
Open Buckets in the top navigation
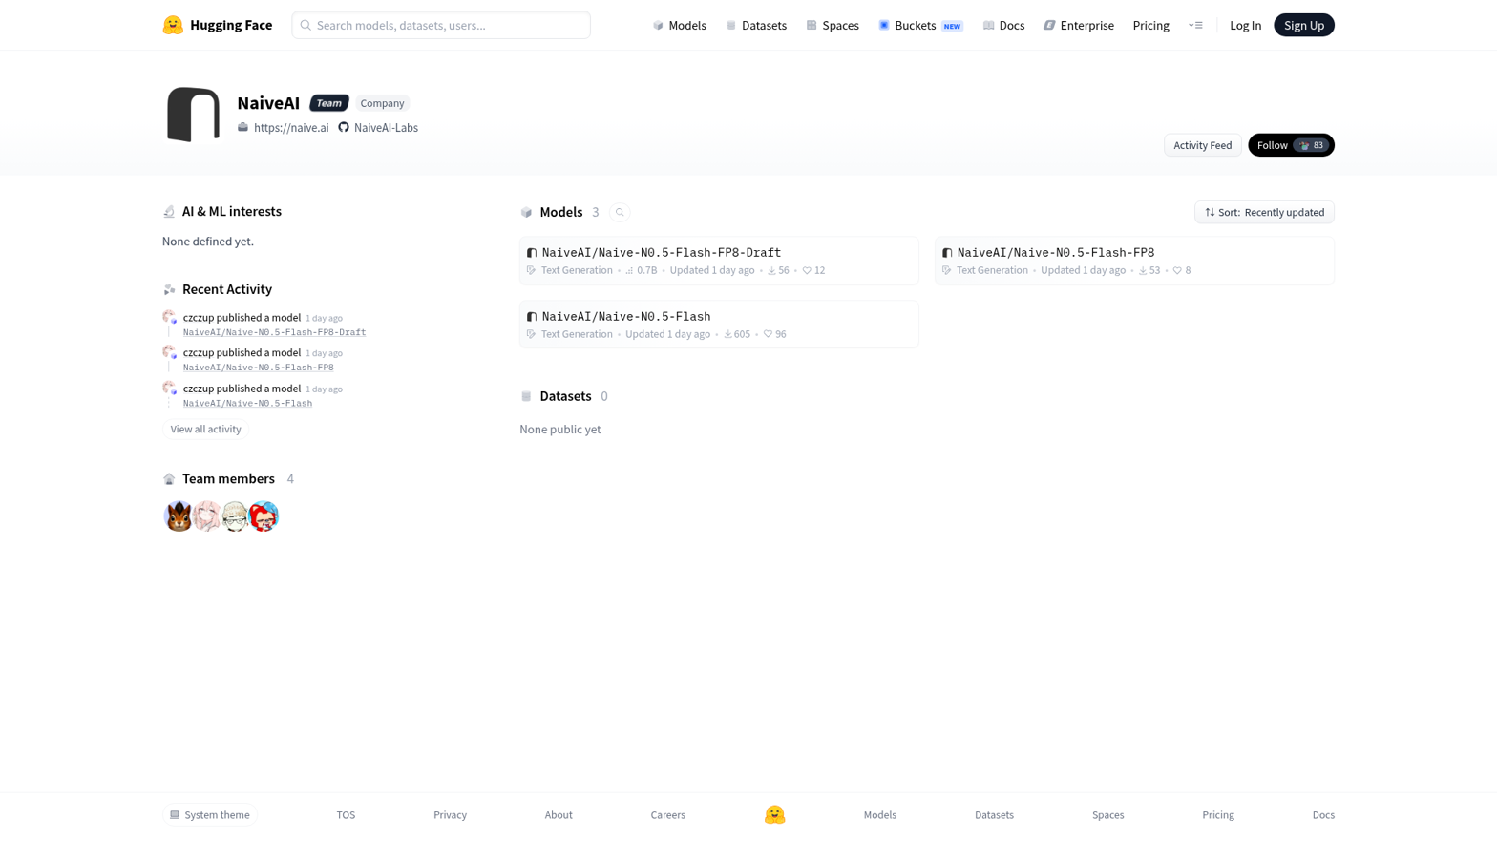[920, 25]
